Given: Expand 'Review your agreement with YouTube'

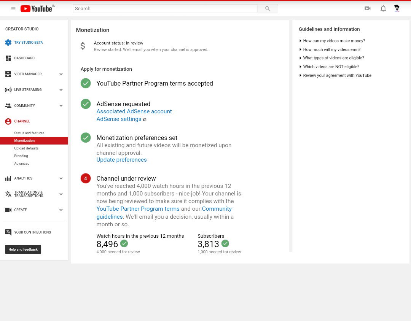Looking at the screenshot, I should (x=335, y=75).
